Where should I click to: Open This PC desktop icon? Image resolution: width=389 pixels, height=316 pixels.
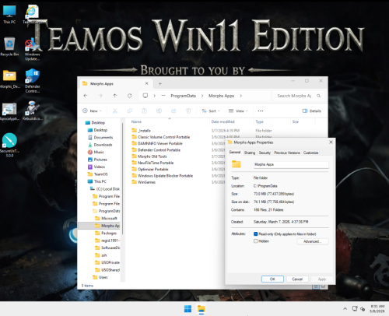(9, 15)
